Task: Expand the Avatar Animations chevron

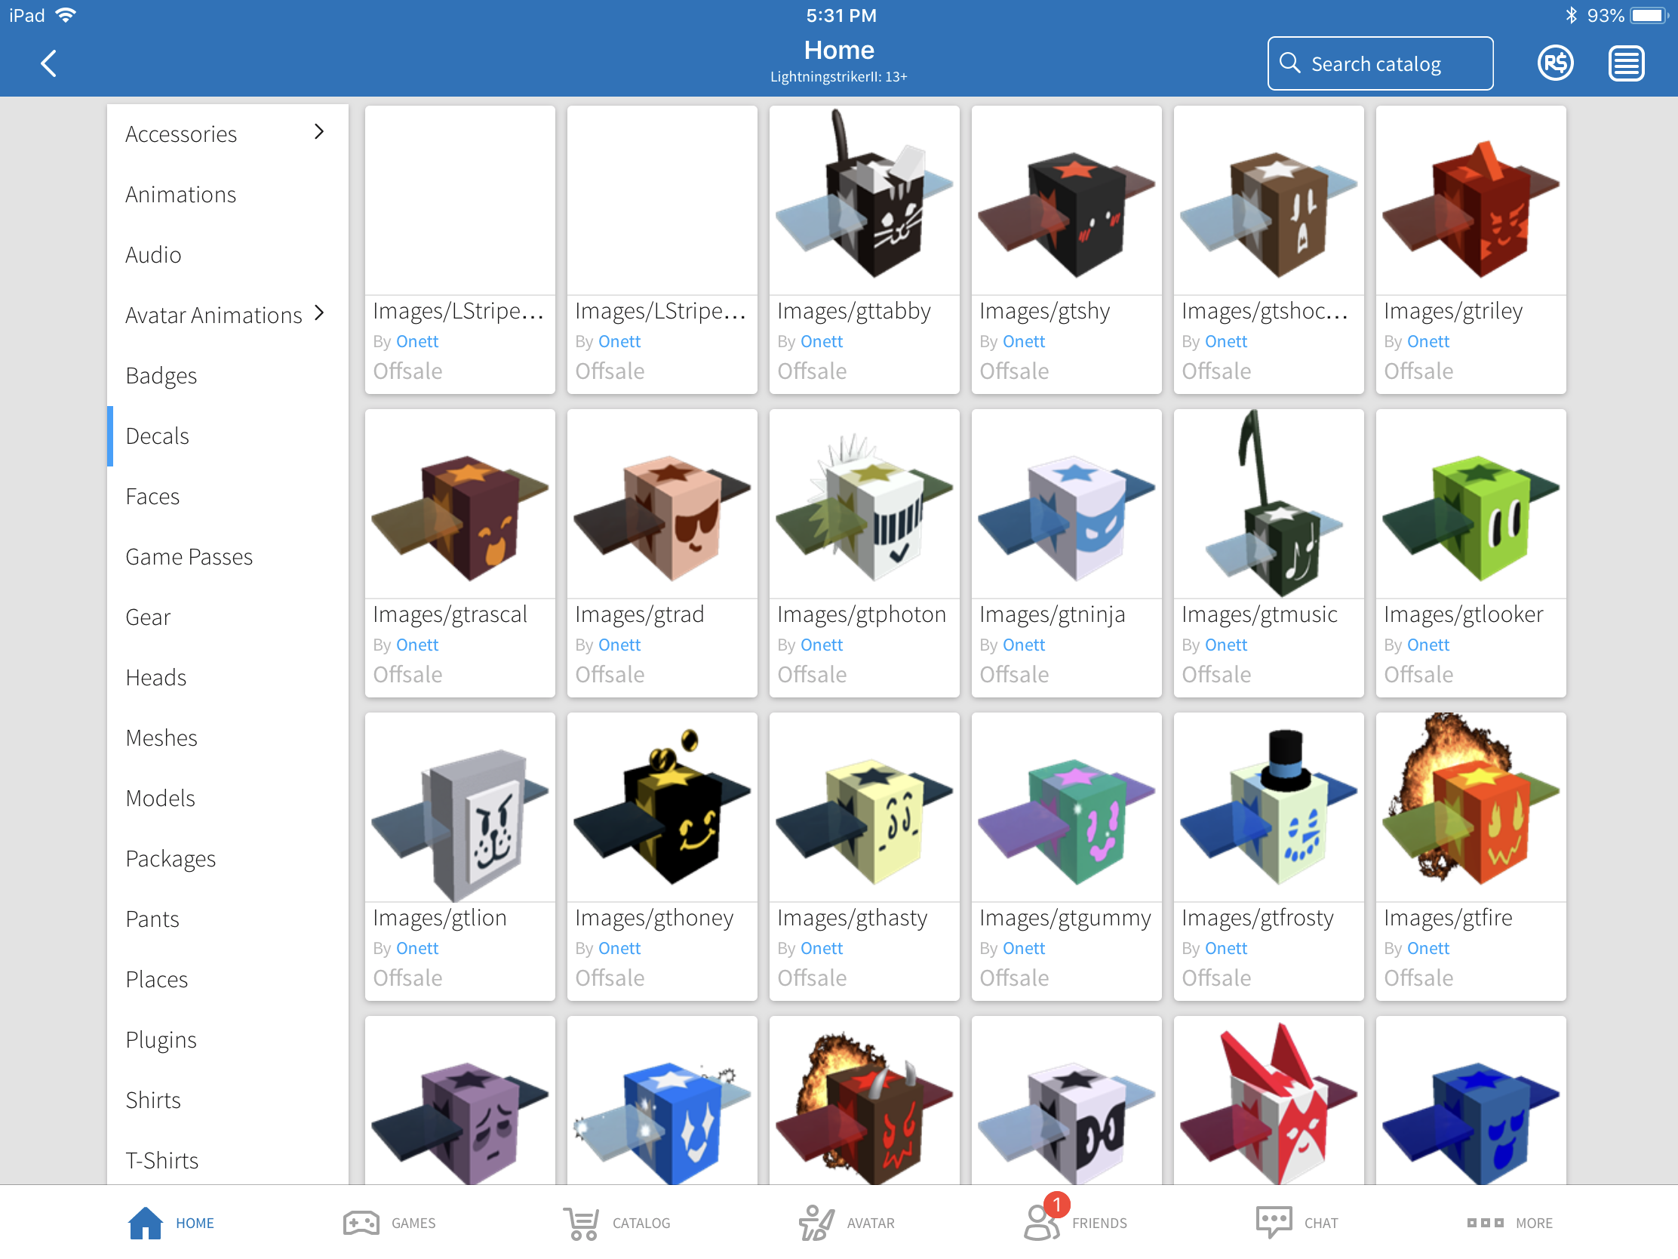Action: coord(319,313)
